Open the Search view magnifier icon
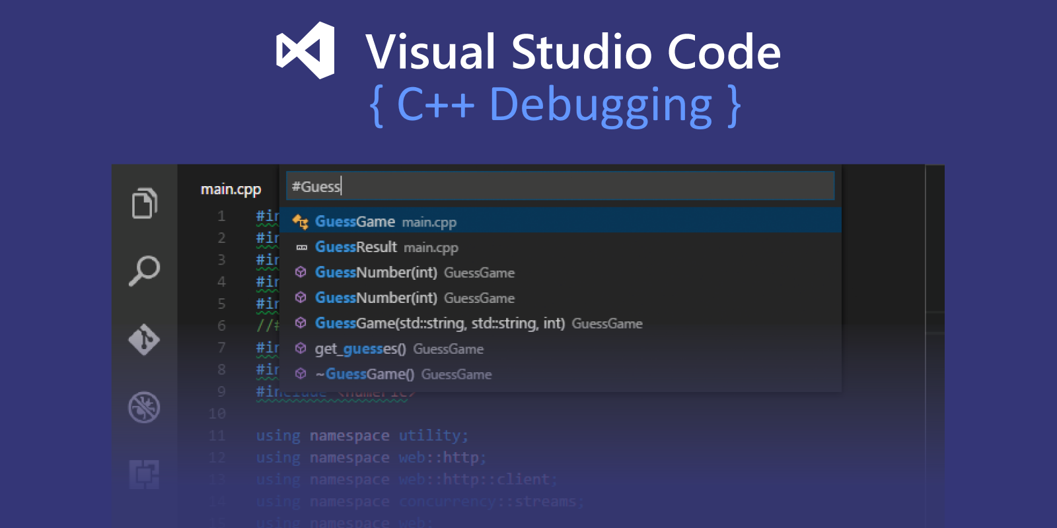This screenshot has width=1057, height=528. tap(145, 271)
